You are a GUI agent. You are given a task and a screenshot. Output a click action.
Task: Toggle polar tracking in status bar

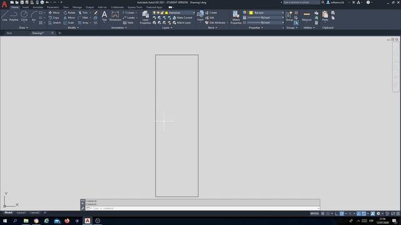tap(341, 214)
